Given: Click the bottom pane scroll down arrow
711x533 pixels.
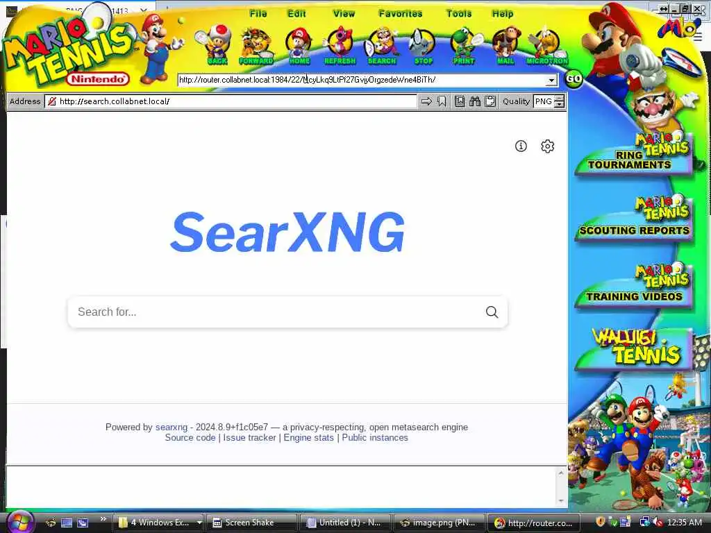Looking at the screenshot, I should [x=561, y=501].
